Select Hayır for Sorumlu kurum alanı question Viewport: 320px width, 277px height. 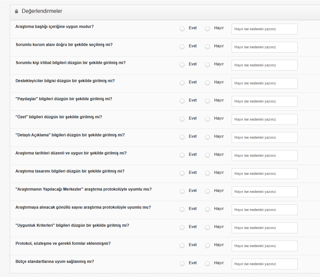[207, 47]
